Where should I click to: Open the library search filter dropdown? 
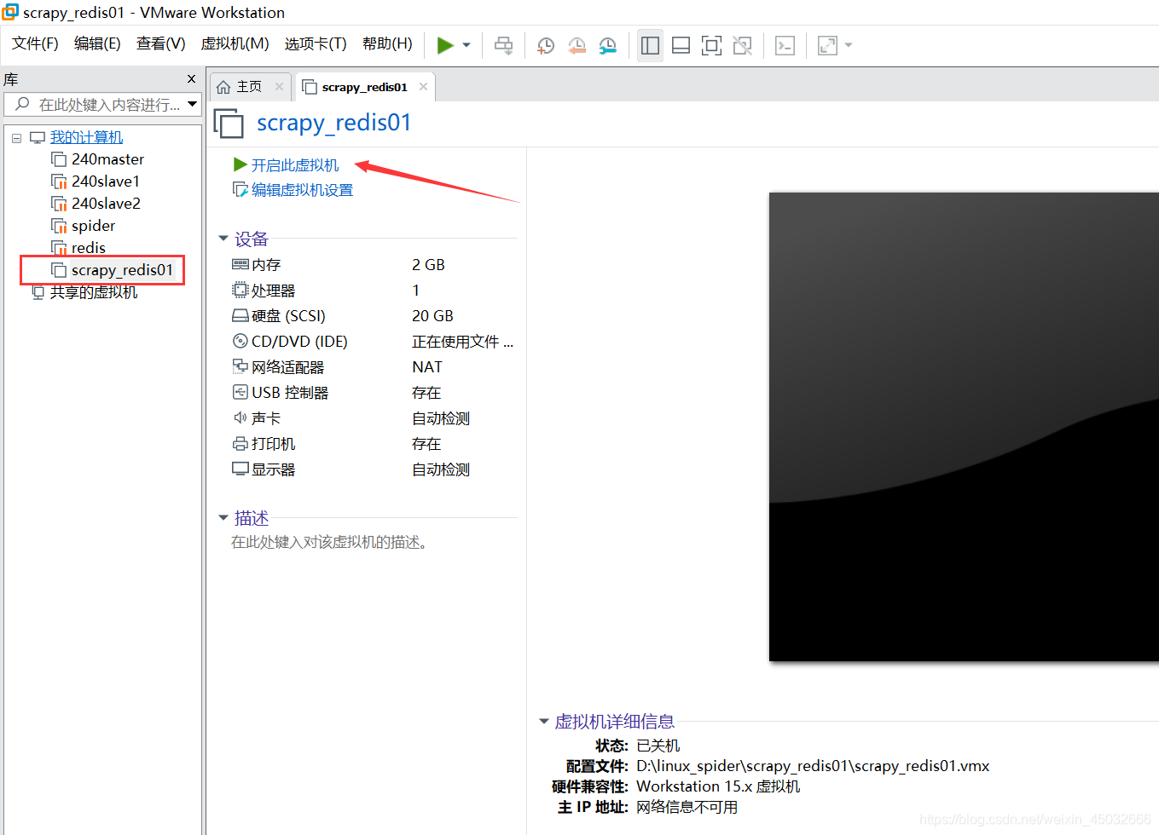[x=193, y=105]
